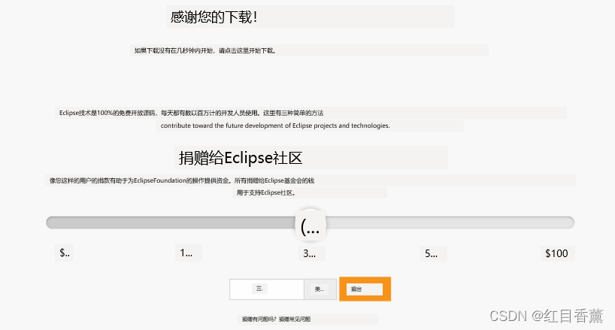Click the '用于支持Eclipse社区。' text line
This screenshot has height=330, width=615.
[266, 192]
